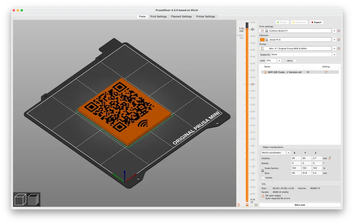Click lock icon in Filament preset field
354x224 pixels.
coord(266,40)
